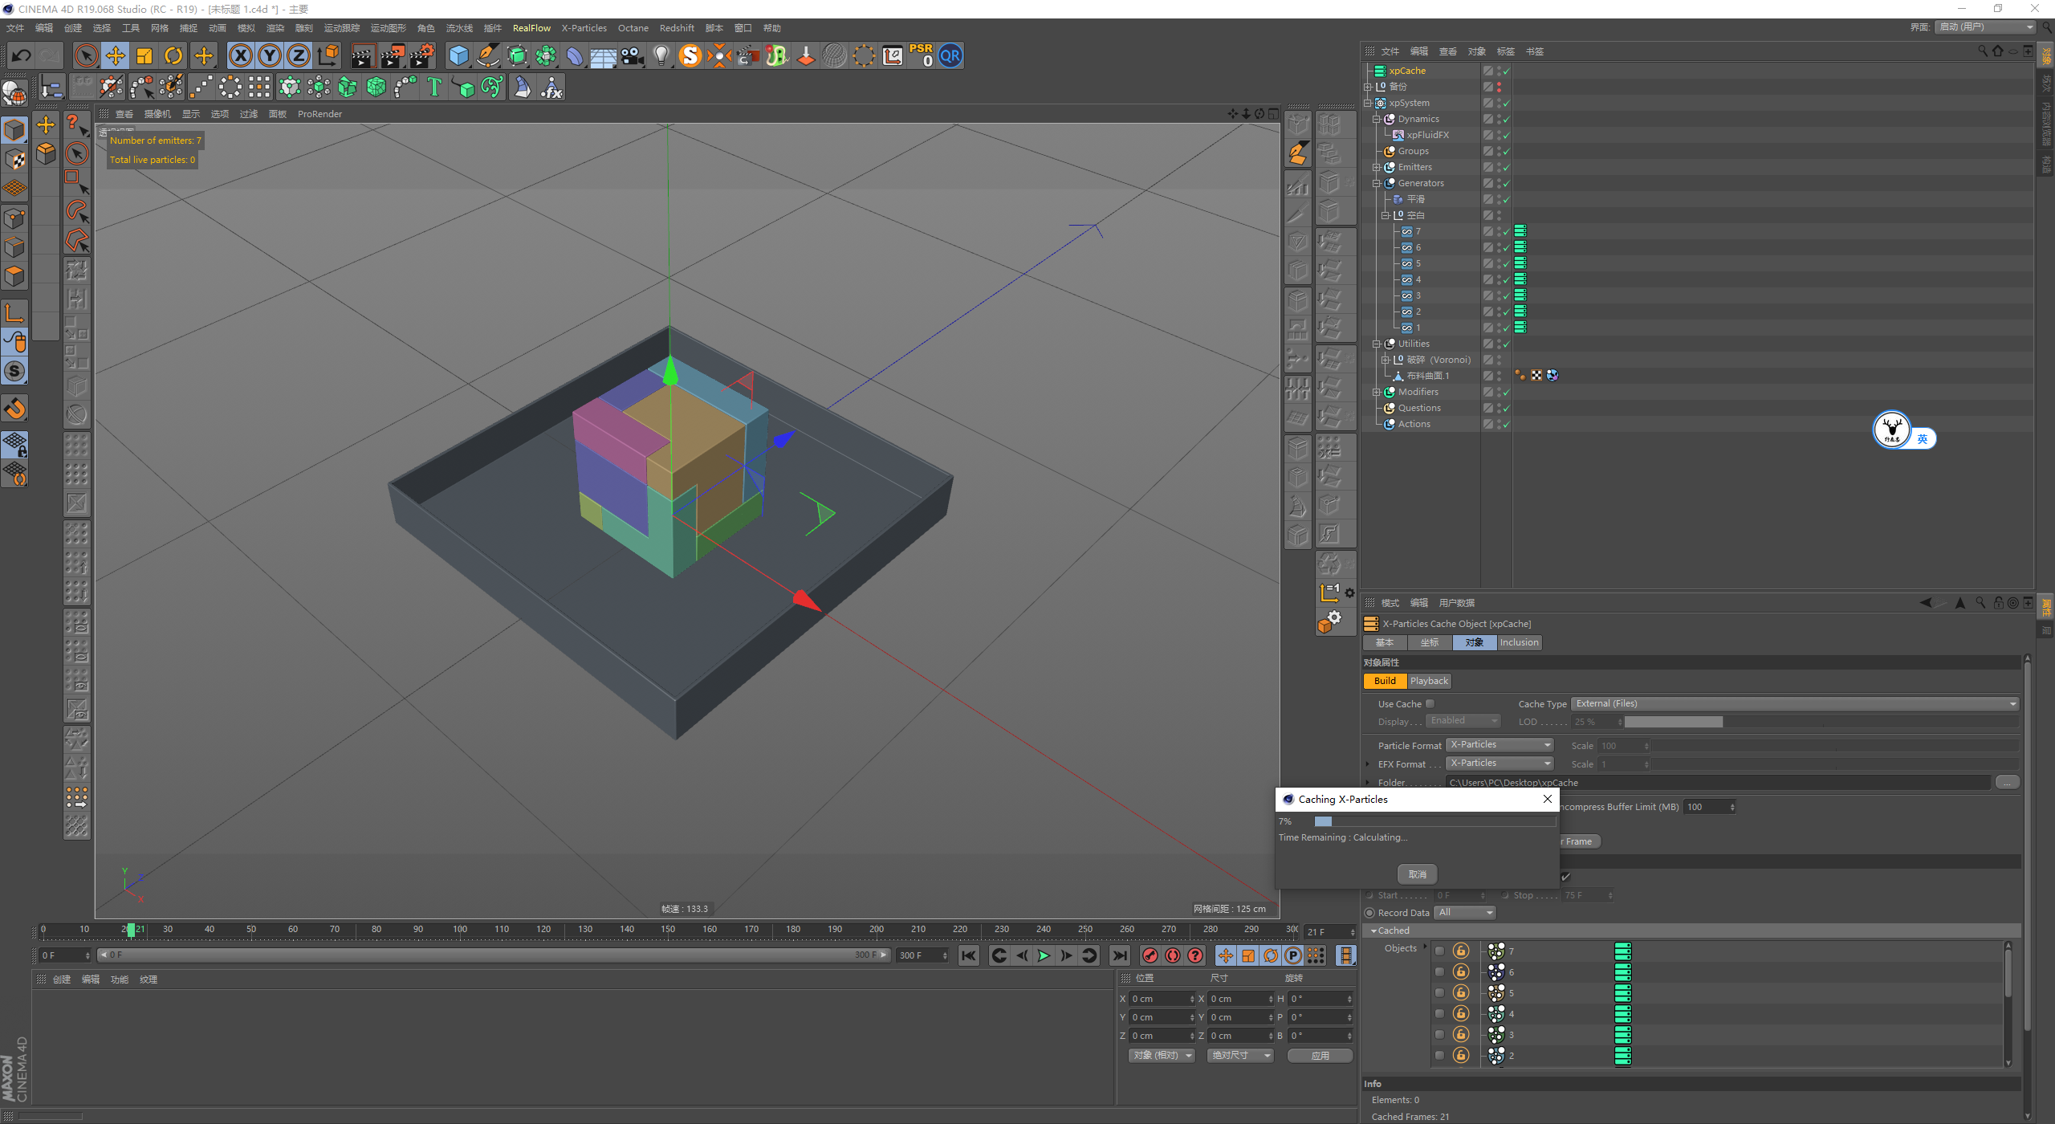
Task: Select the Move tool in top toolbar
Action: coord(116,56)
